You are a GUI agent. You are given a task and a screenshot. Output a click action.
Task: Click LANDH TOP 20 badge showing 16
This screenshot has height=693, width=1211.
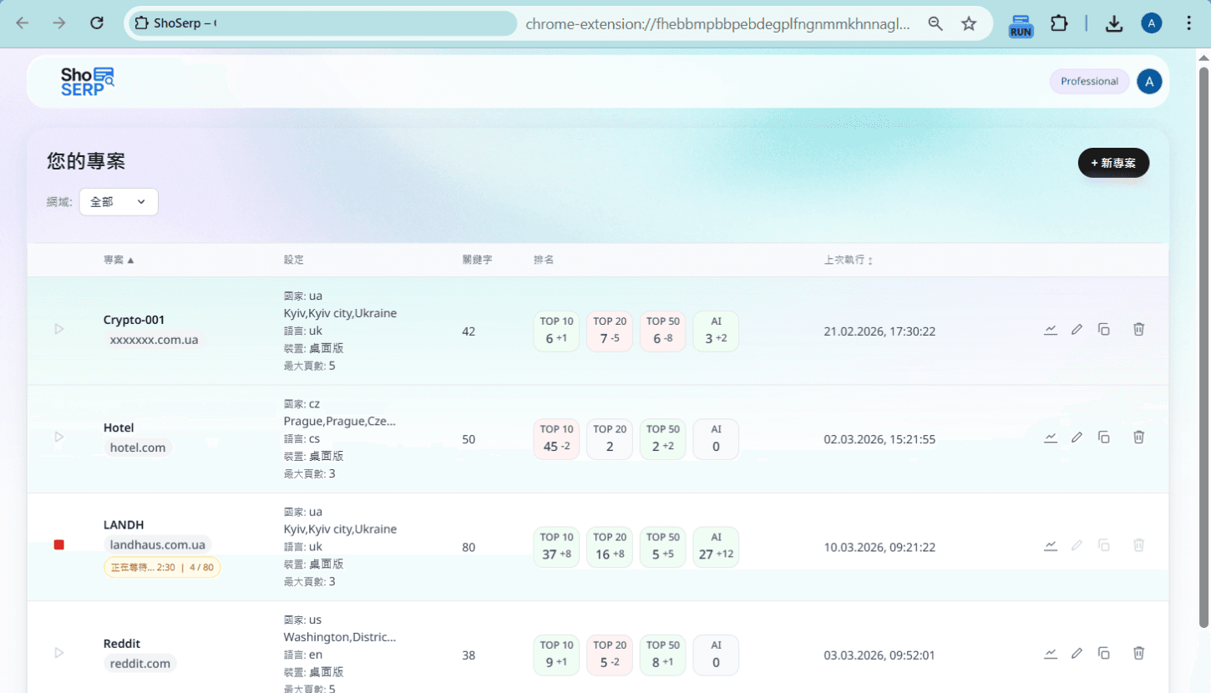[610, 547]
